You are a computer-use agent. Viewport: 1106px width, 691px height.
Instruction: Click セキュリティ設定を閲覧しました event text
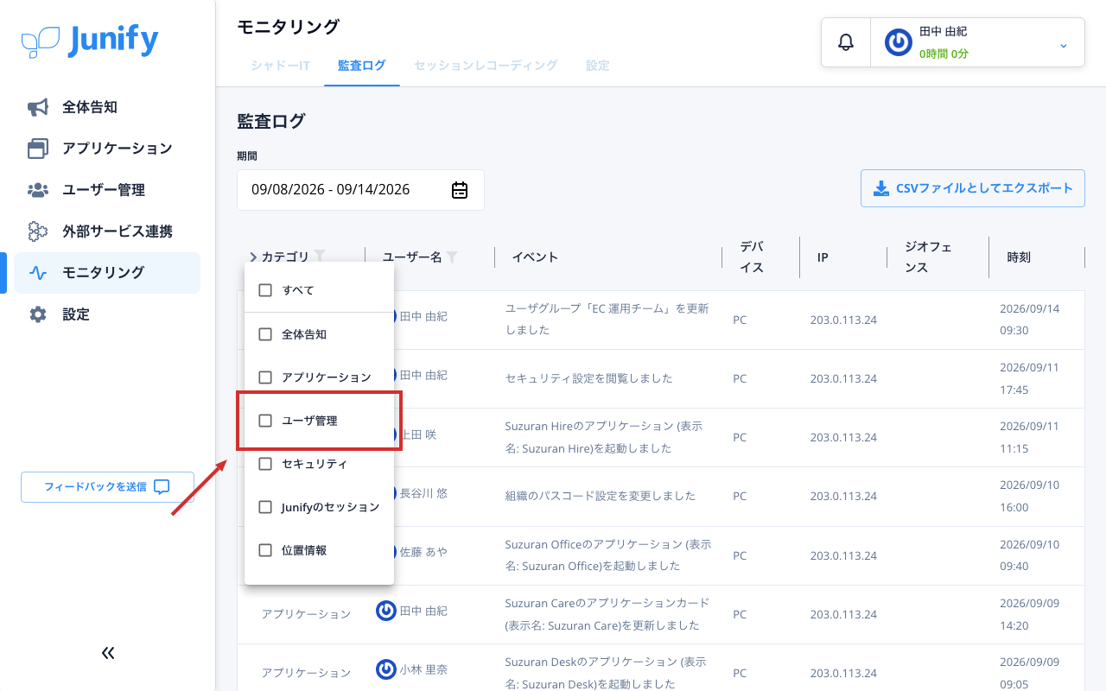pos(589,378)
